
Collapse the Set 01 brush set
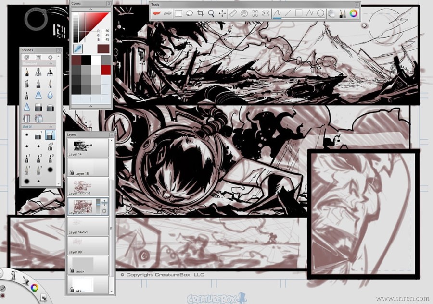51,126
